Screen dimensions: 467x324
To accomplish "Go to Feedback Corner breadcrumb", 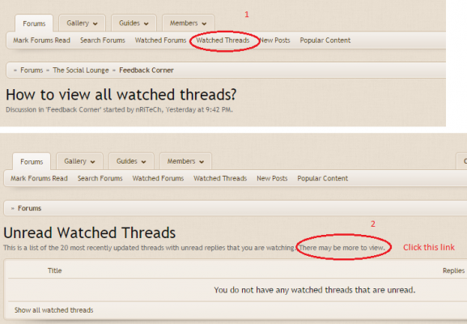I will pos(146,70).
